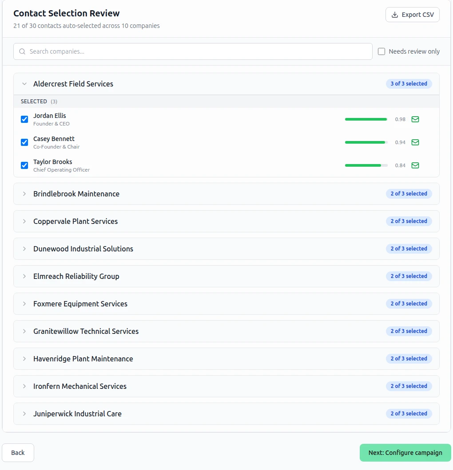This screenshot has width=453, height=470.
Task: Expand Dunewood Industrial Solutions chevron
Action: (24, 249)
